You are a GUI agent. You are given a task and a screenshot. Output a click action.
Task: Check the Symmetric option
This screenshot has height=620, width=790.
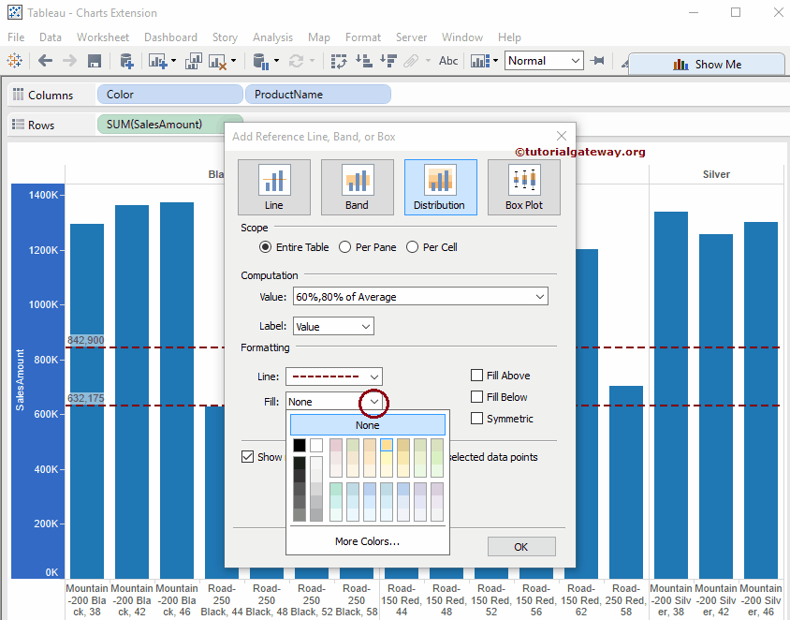click(x=476, y=418)
